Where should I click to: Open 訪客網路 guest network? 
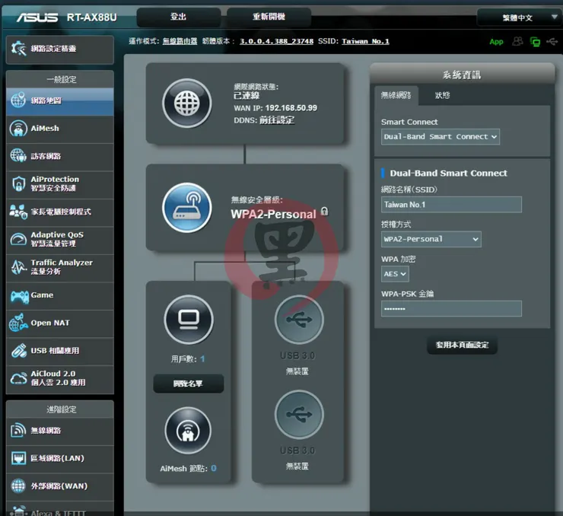click(60, 156)
